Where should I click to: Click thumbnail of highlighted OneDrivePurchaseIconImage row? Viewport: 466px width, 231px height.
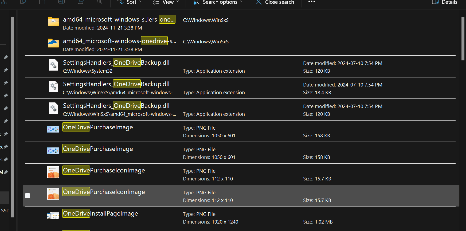tap(53, 194)
